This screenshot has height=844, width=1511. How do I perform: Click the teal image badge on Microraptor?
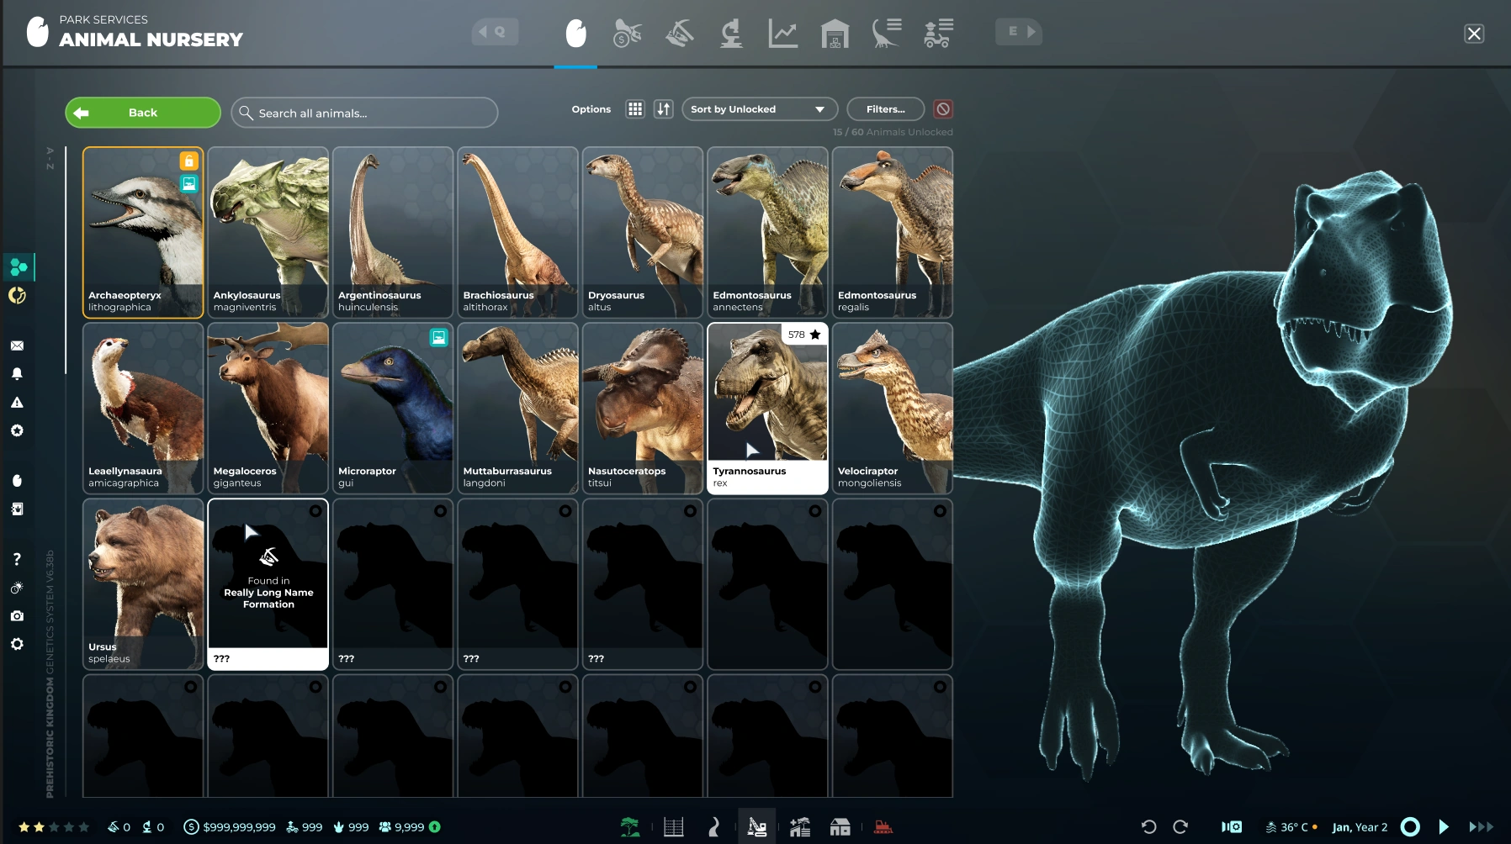pyautogui.click(x=439, y=337)
